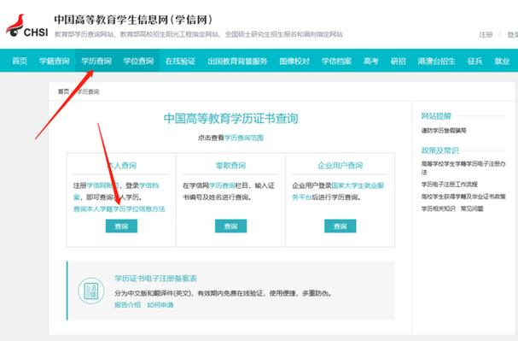This screenshot has height=341, width=518.
Task: Click the 注册 link in header
Action: click(x=486, y=35)
